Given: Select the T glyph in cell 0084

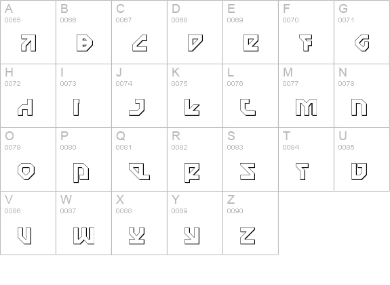Looking at the screenshot, I should pyautogui.click(x=303, y=171).
